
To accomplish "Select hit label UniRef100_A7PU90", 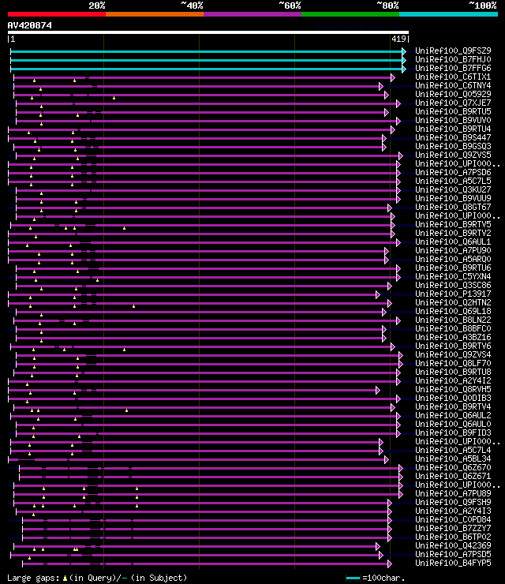I will coord(453,250).
